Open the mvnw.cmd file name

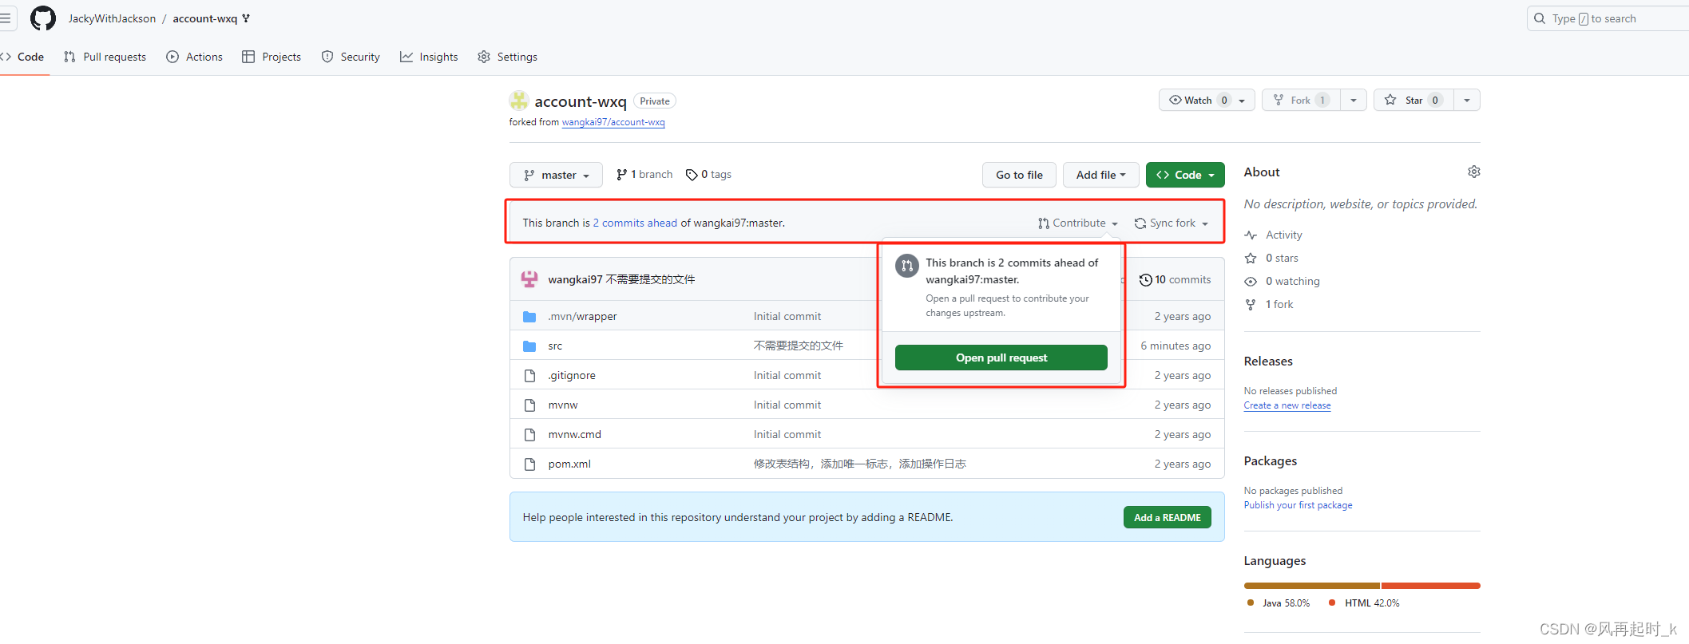(x=574, y=435)
